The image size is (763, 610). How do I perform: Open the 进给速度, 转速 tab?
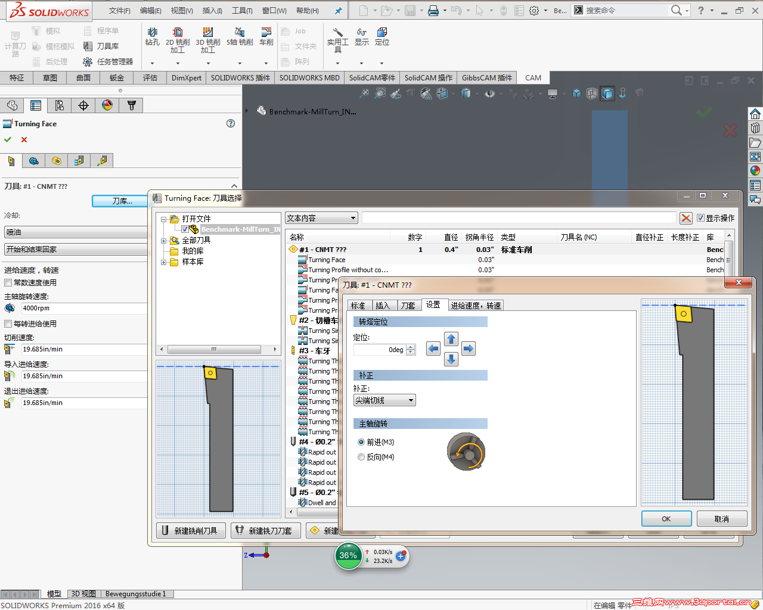pyautogui.click(x=476, y=306)
